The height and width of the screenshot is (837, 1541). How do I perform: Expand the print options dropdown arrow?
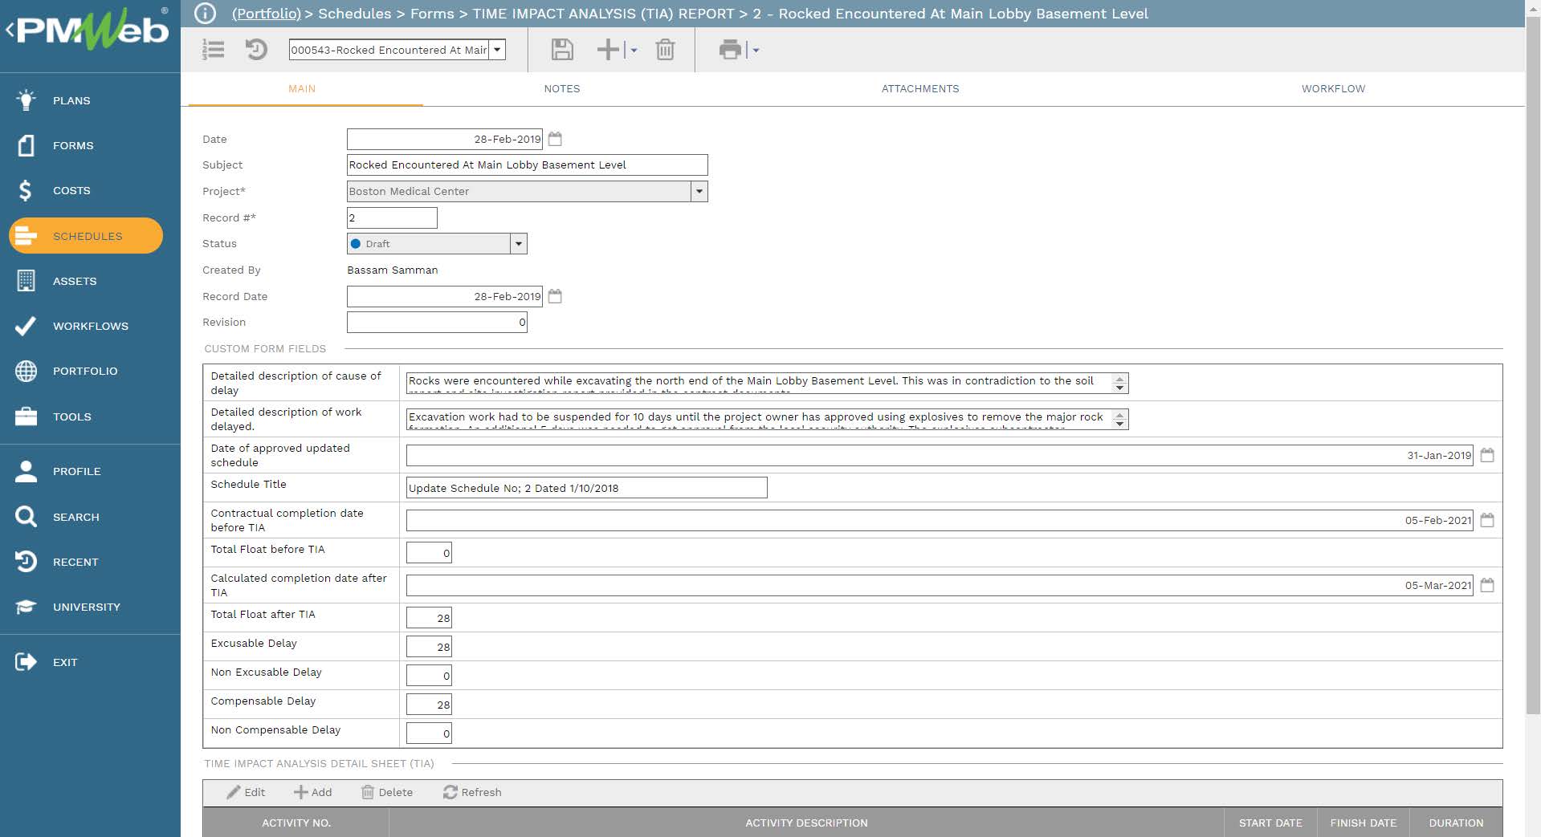pos(756,50)
